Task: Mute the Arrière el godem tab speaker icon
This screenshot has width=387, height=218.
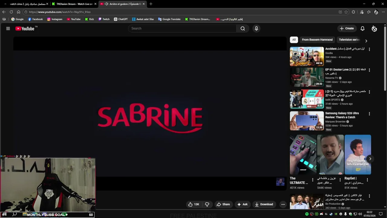Action: point(106,4)
